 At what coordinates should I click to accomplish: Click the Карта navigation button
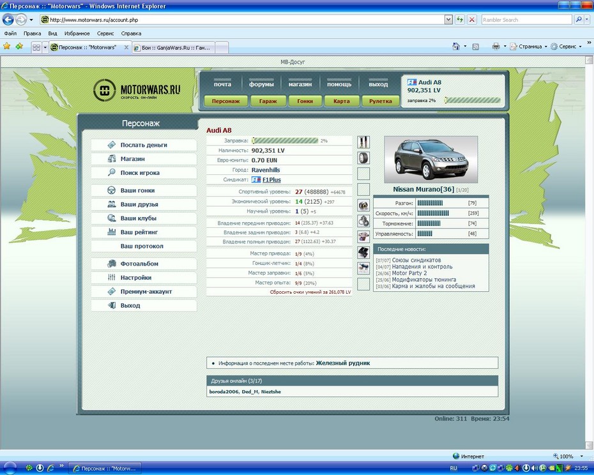(341, 101)
